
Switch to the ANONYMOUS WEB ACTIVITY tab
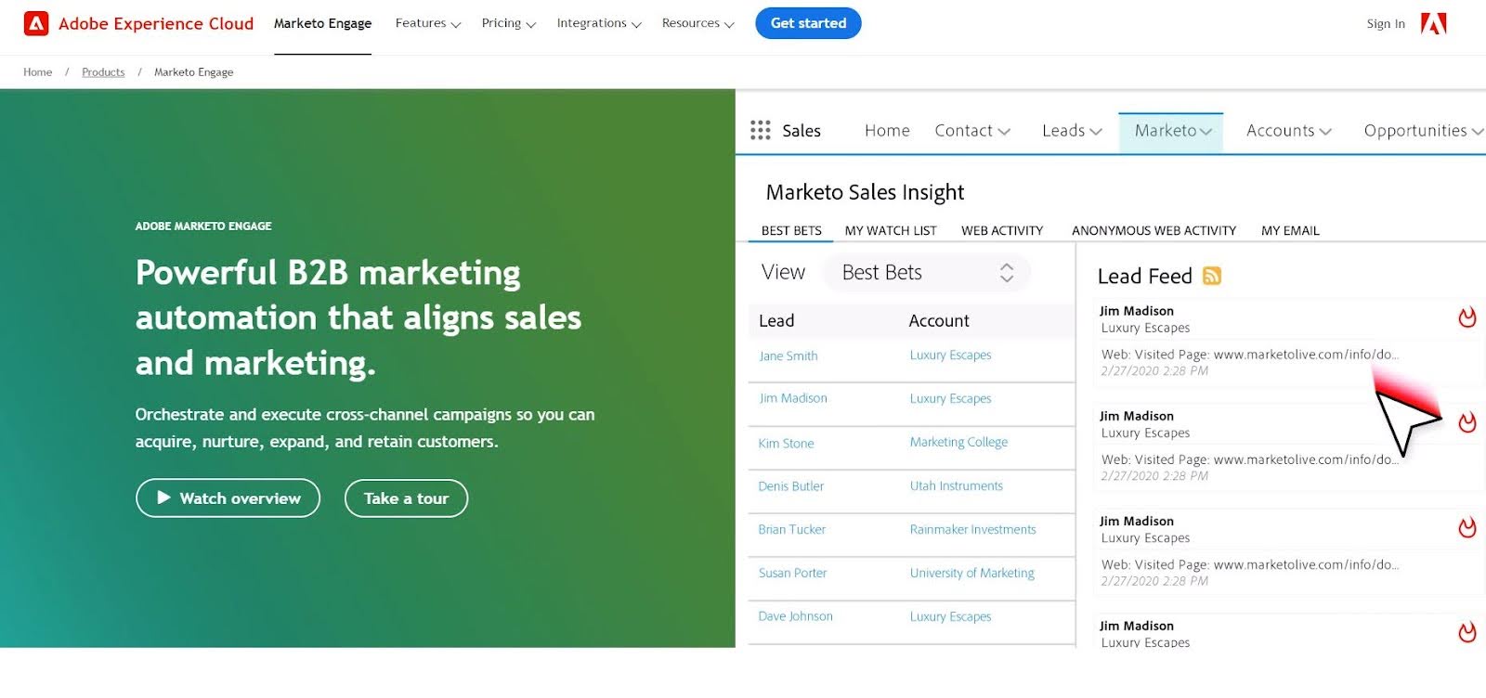[1154, 230]
